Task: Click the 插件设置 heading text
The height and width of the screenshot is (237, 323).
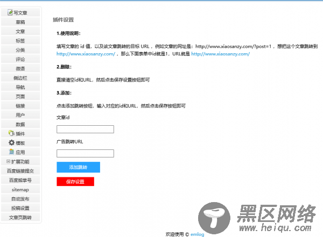Action: click(63, 20)
